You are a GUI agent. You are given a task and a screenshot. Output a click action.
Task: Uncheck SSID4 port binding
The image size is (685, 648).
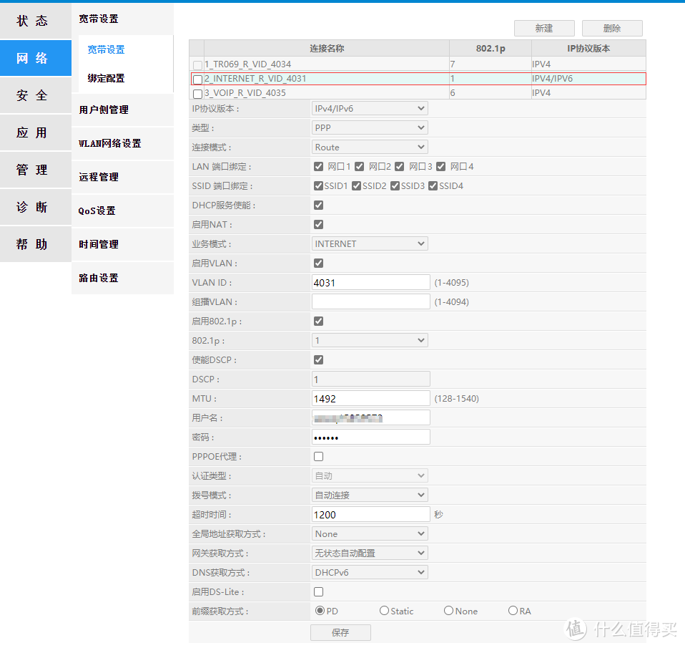coord(433,186)
